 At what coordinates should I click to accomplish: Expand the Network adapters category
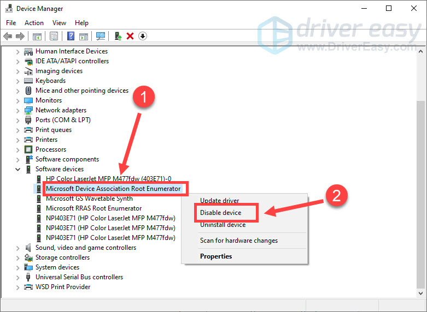(x=18, y=110)
